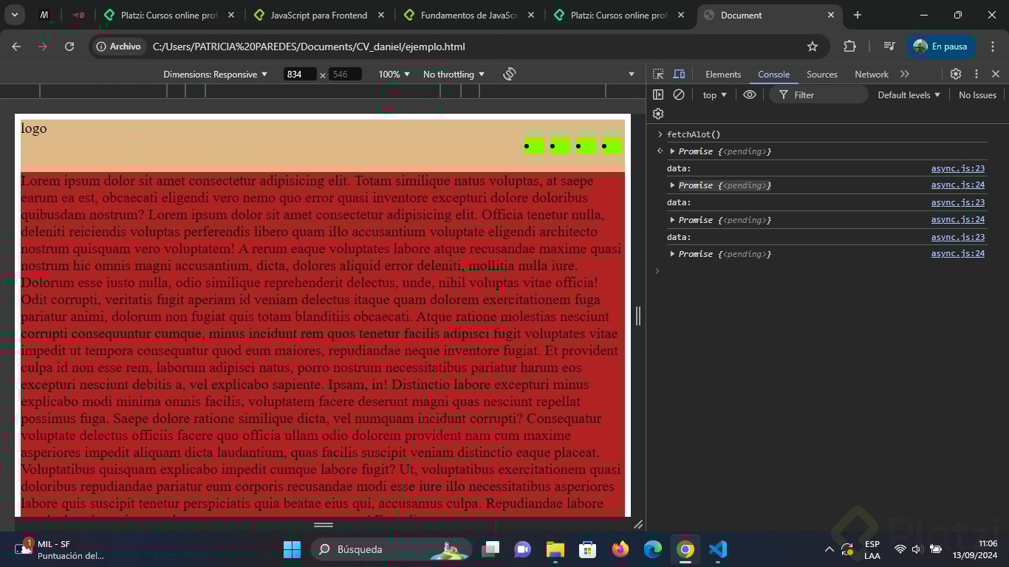Click the En pausa profile button

pos(940,47)
